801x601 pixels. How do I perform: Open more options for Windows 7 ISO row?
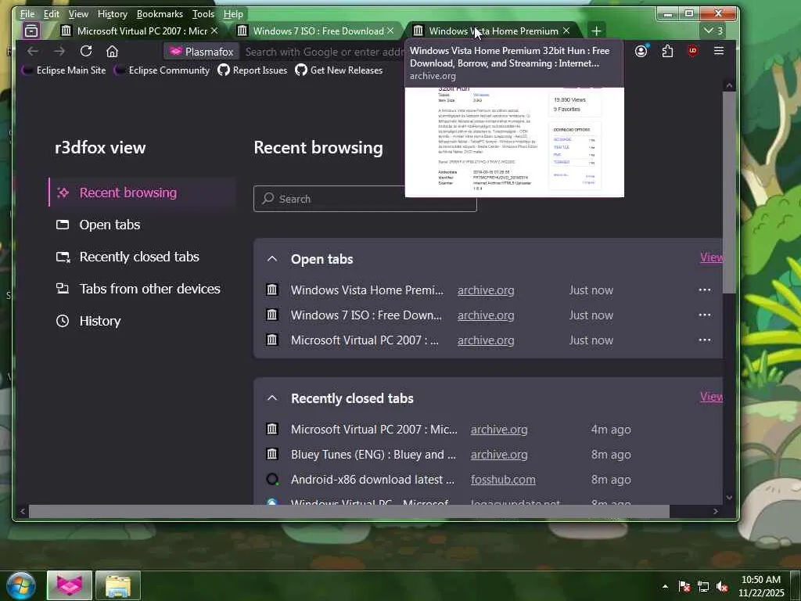[705, 315]
